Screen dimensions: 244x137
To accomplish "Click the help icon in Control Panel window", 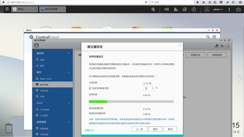I will (x=214, y=37).
